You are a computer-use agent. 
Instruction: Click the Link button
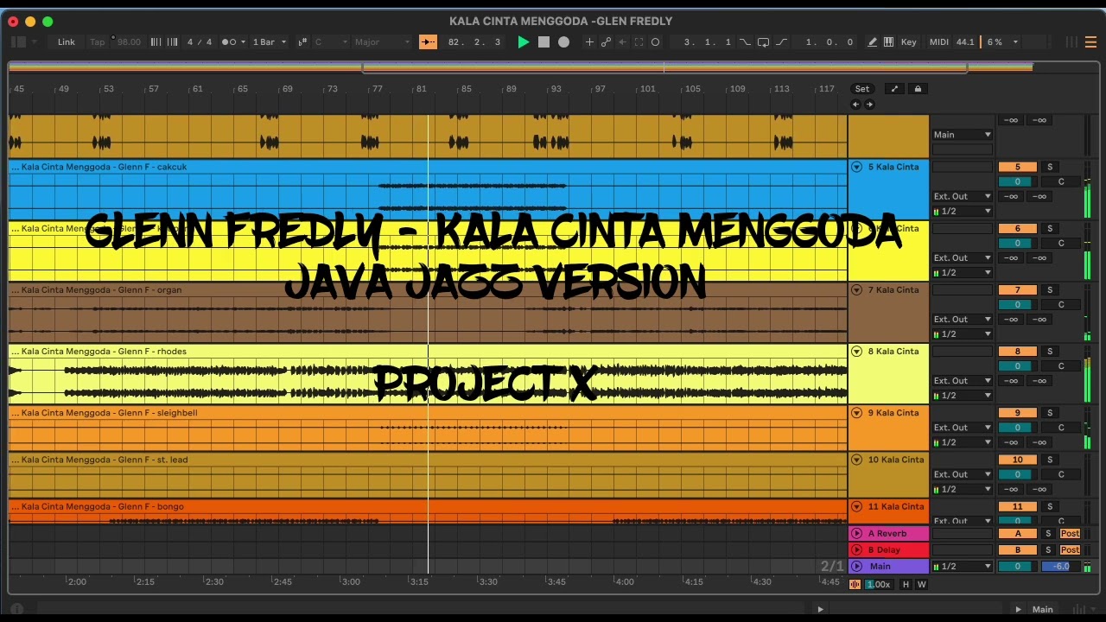[x=67, y=41]
